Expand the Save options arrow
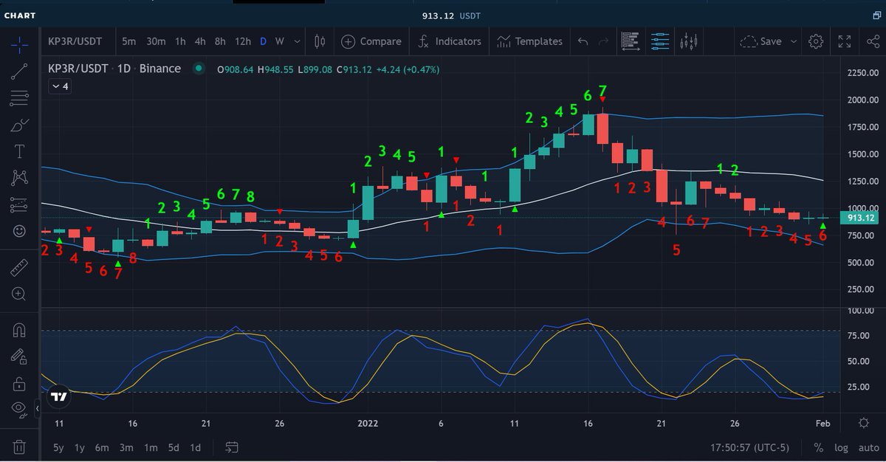Image resolution: width=886 pixels, height=462 pixels. coord(794,41)
